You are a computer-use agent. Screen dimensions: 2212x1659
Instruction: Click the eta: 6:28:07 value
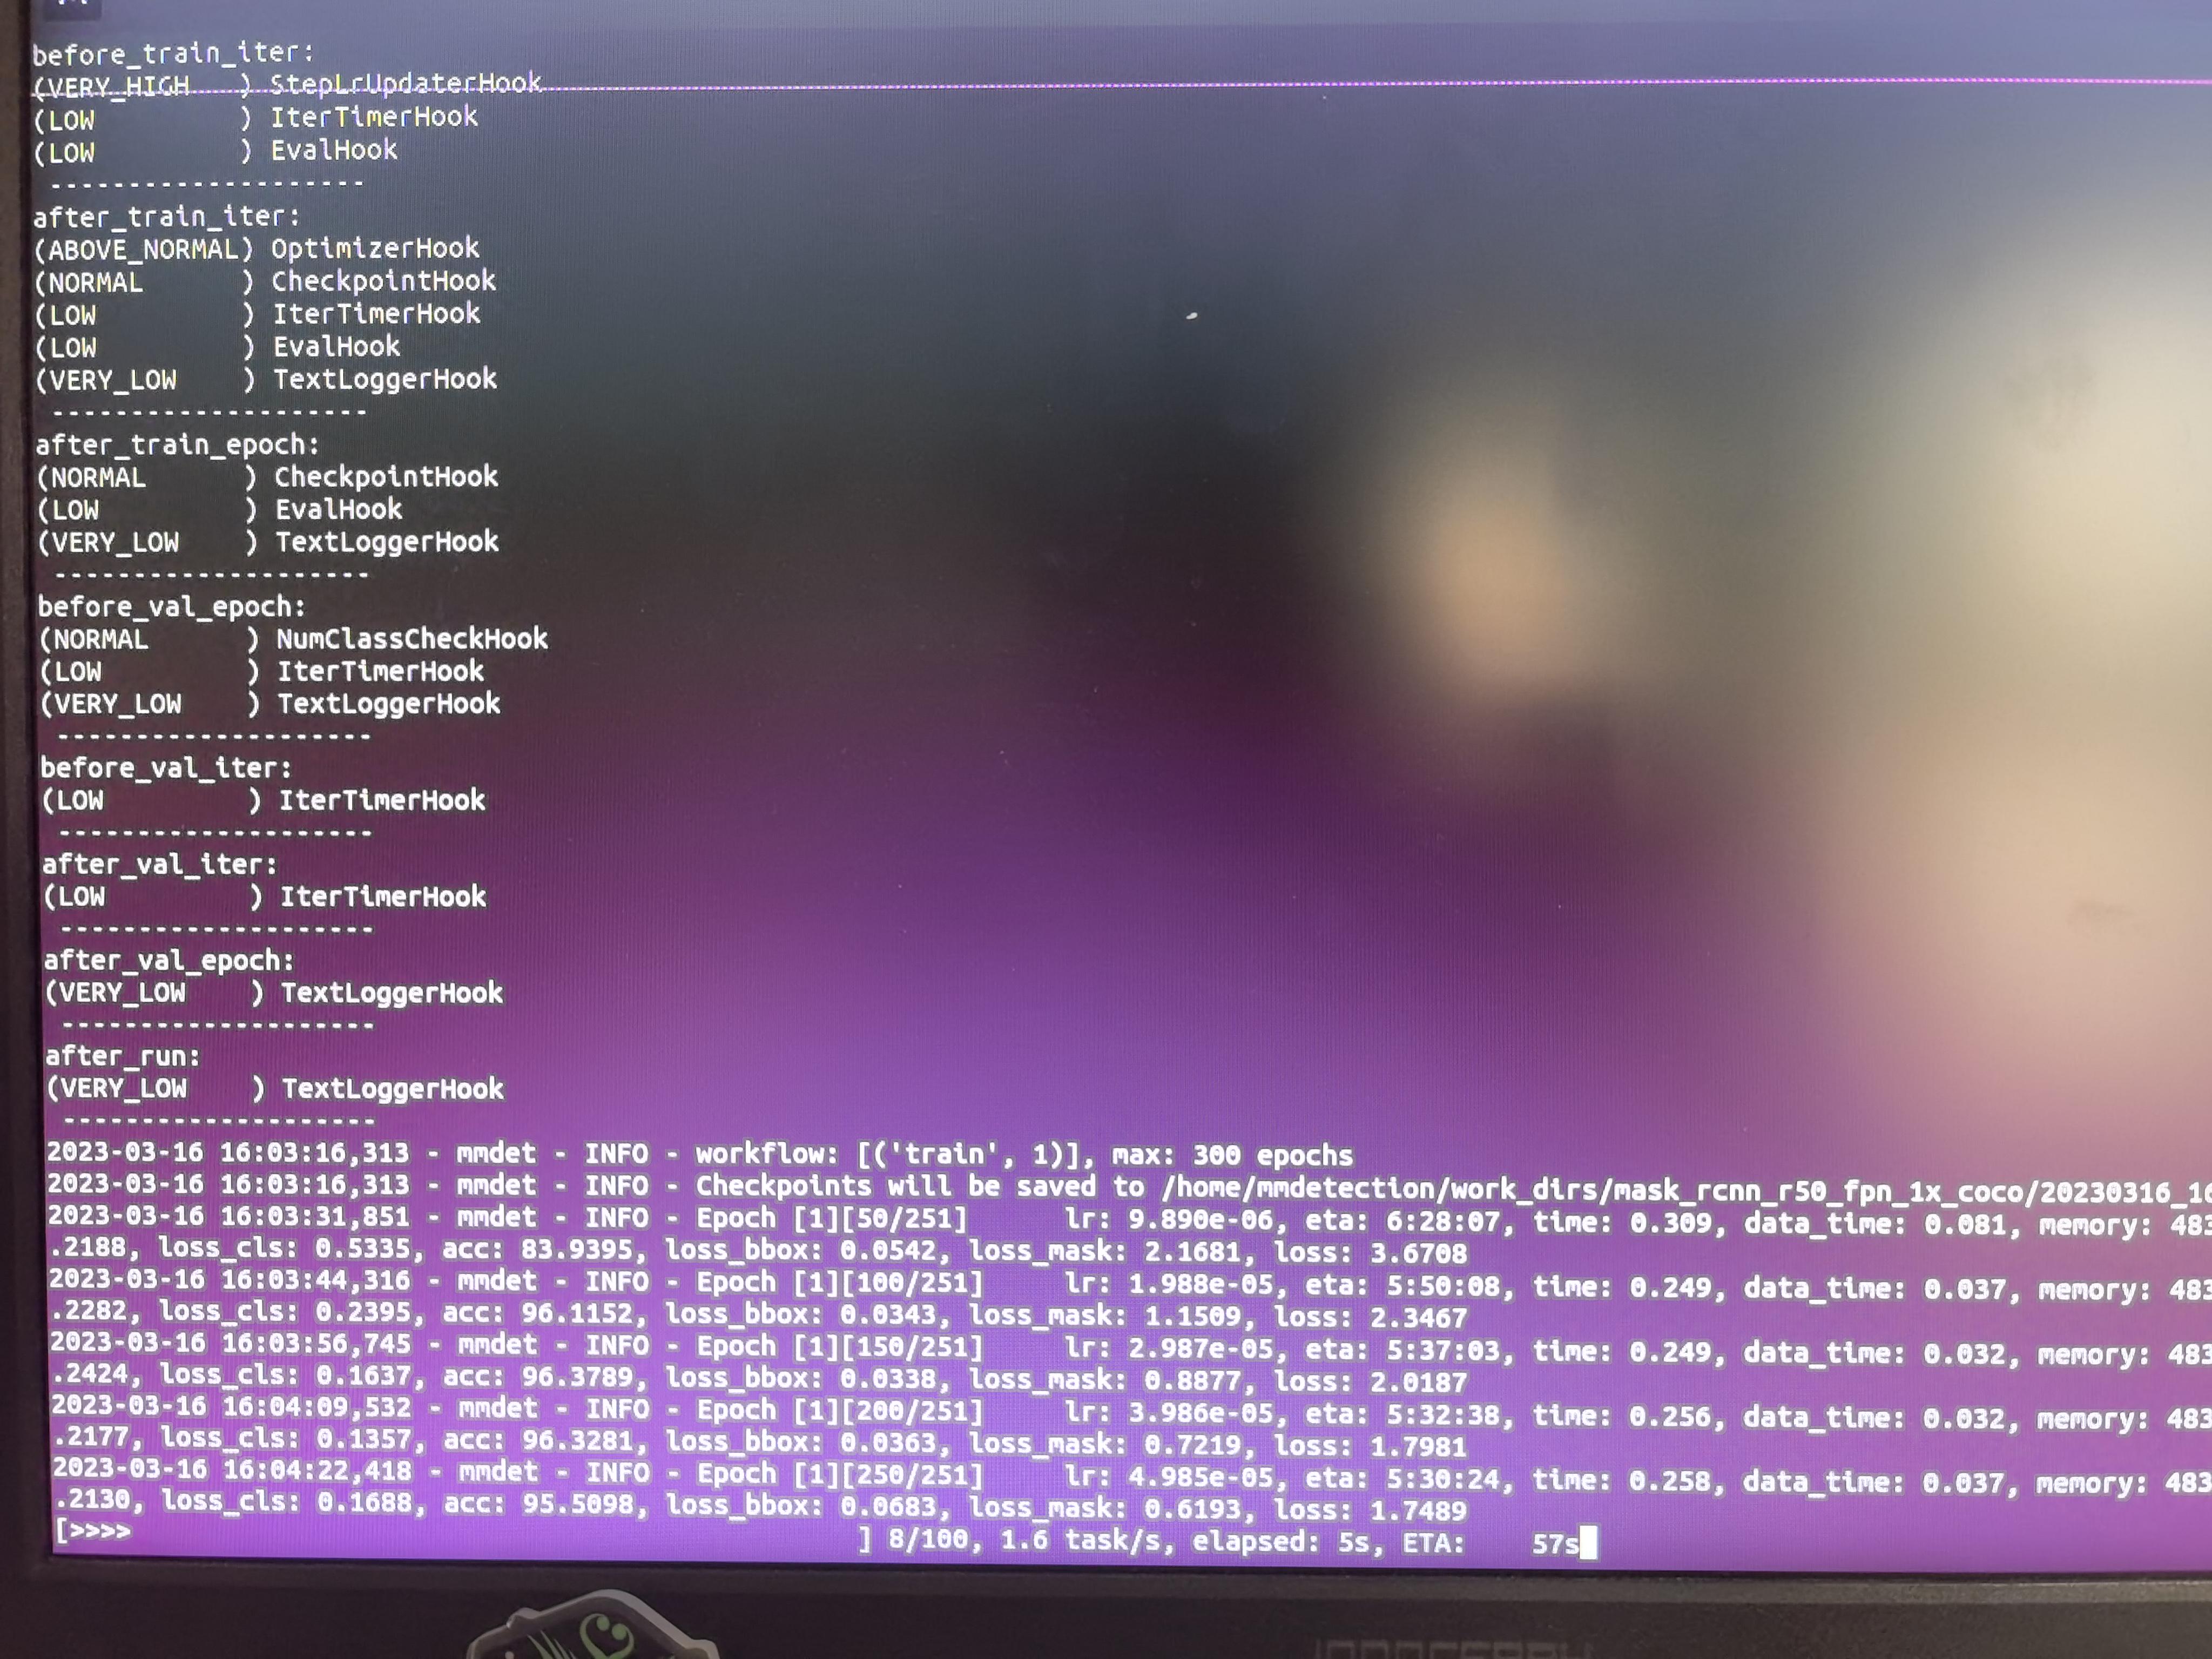point(1408,1222)
